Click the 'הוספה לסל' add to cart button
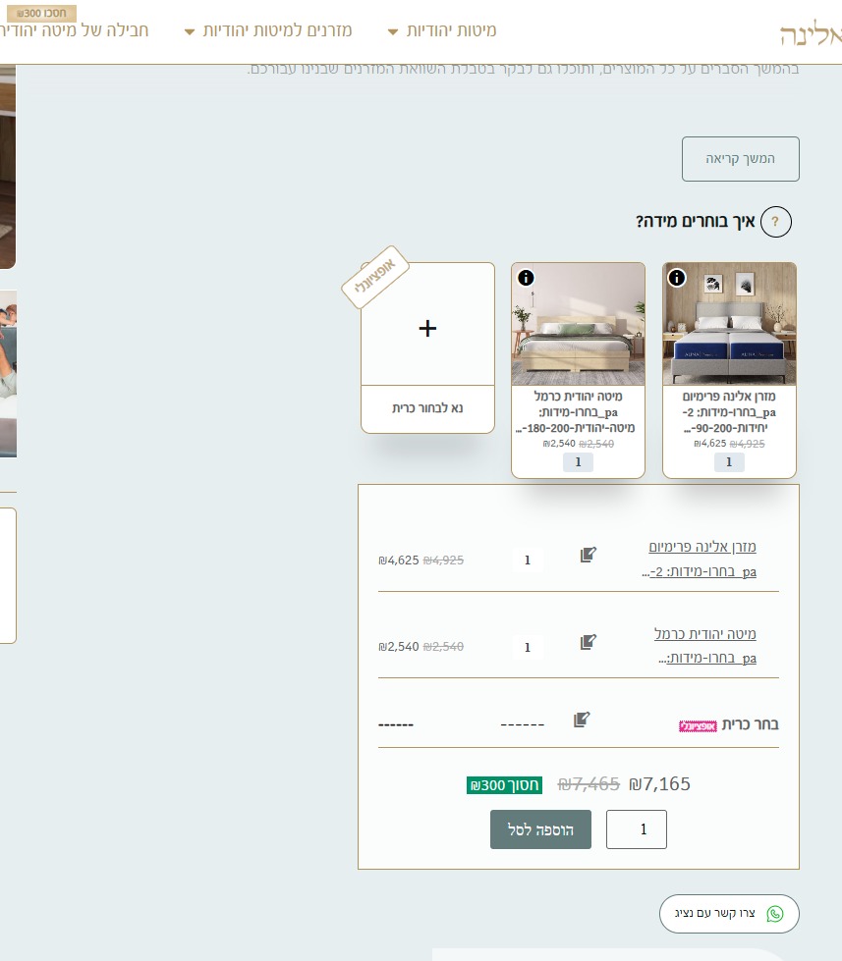The image size is (842, 961). click(x=540, y=829)
